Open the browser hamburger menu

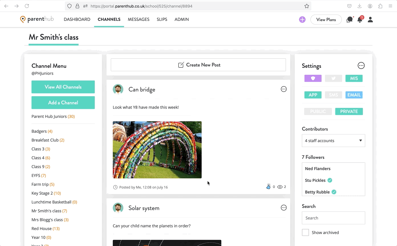click(390, 6)
